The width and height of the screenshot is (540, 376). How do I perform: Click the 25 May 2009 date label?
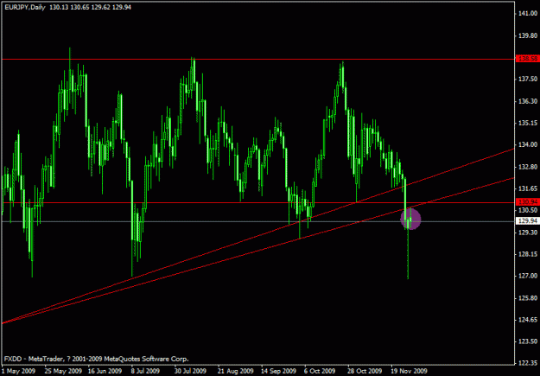click(x=64, y=371)
